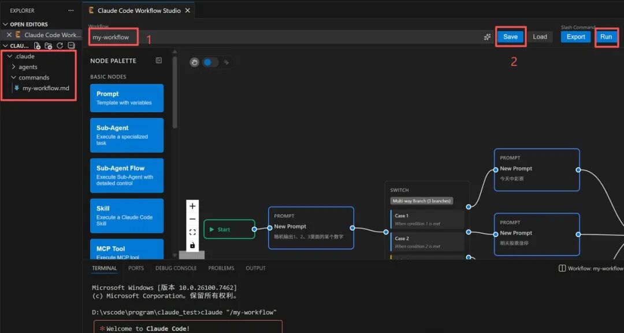
Task: Toggle the pan/select interaction switch
Action: point(210,62)
